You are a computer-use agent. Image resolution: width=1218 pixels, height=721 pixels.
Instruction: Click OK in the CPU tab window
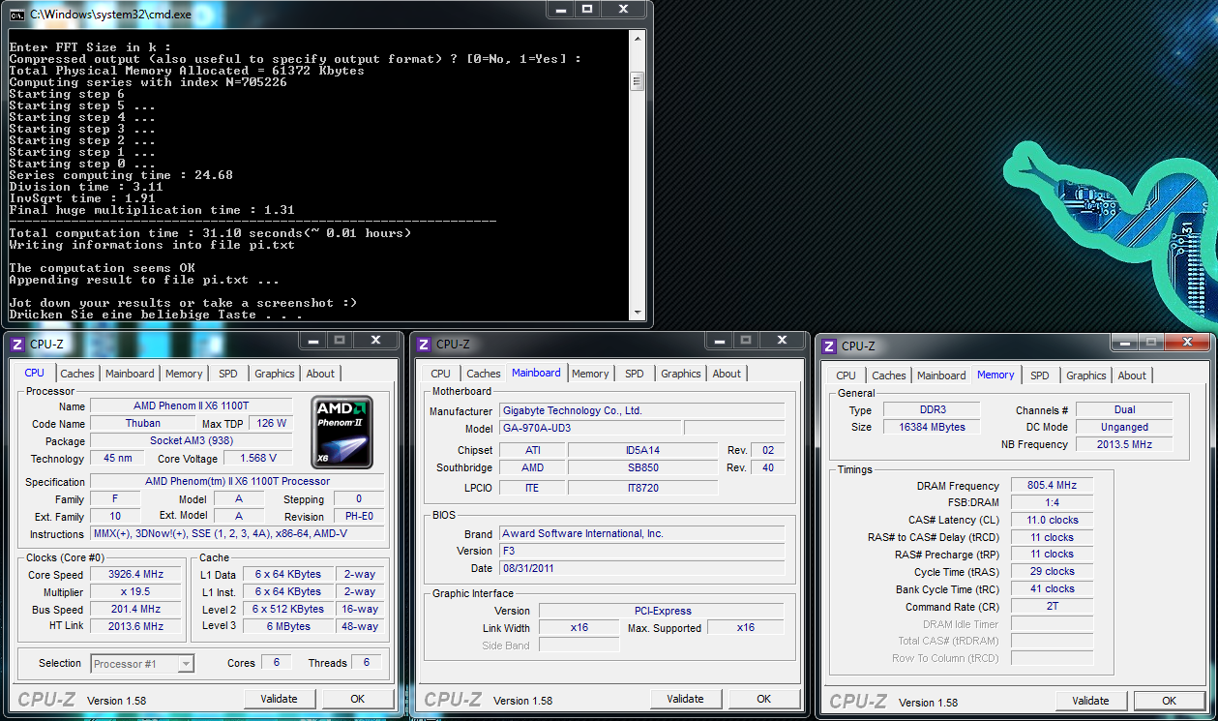coord(358,699)
